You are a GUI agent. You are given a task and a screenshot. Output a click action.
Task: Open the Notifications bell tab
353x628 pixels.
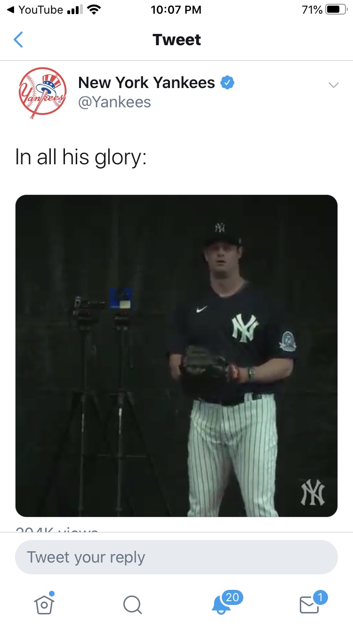point(220,605)
